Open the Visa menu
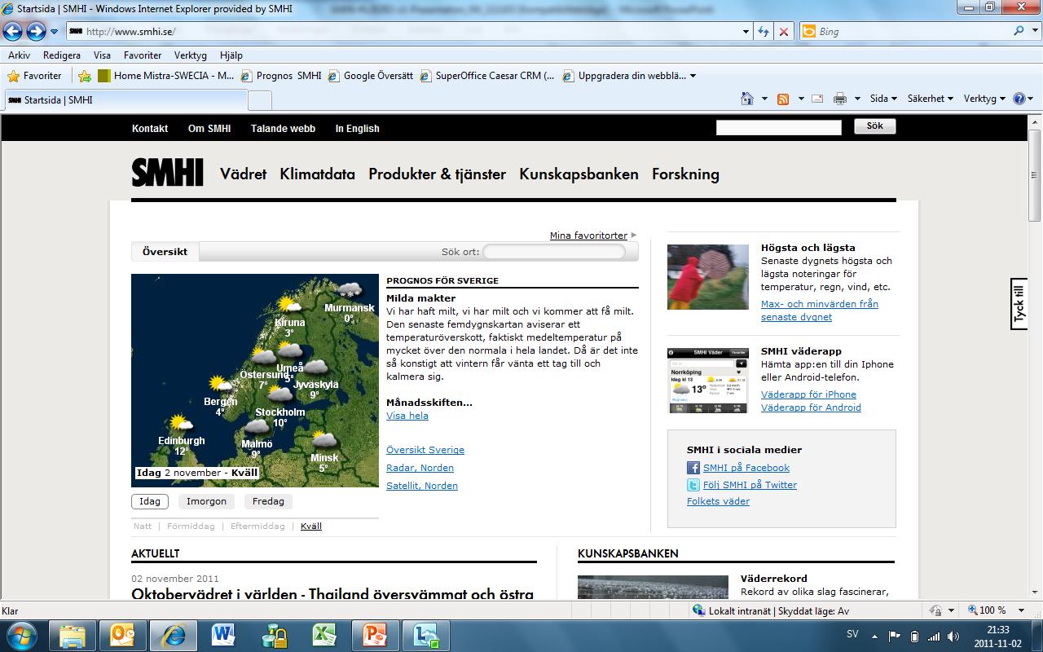 click(102, 55)
